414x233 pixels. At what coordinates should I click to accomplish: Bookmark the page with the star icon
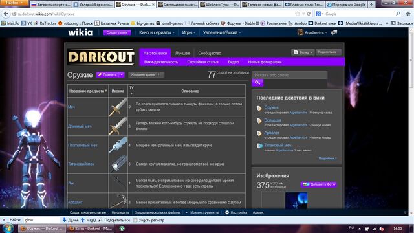click(298, 14)
